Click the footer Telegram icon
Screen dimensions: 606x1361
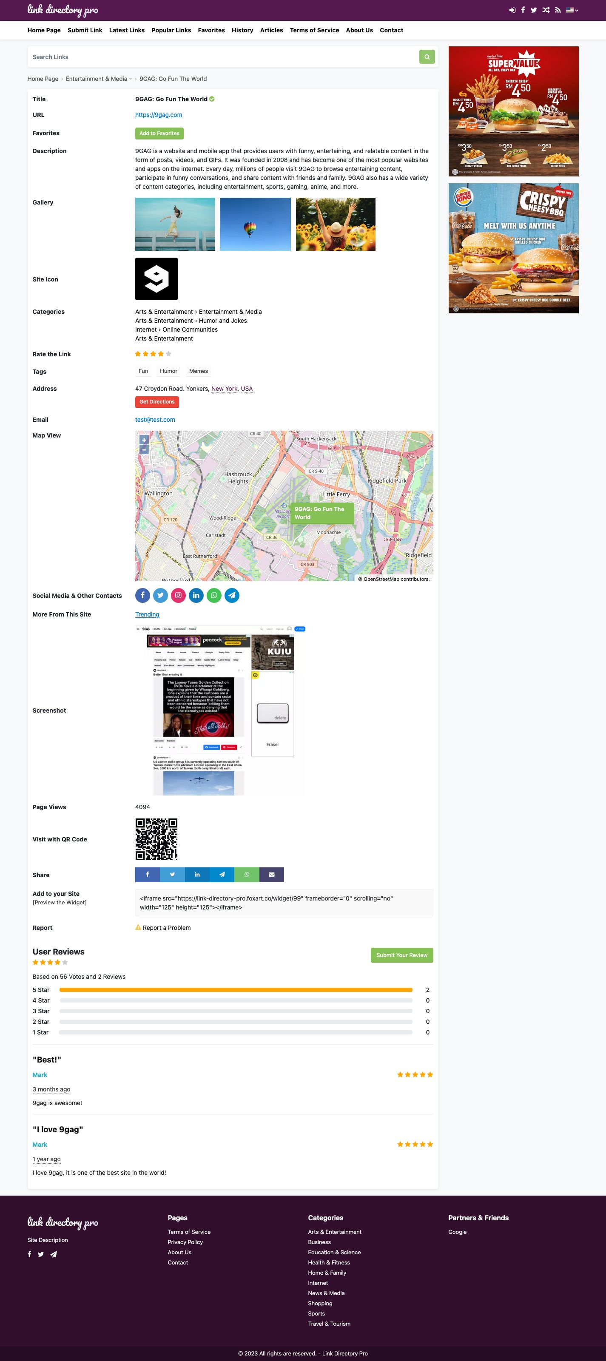53,1254
